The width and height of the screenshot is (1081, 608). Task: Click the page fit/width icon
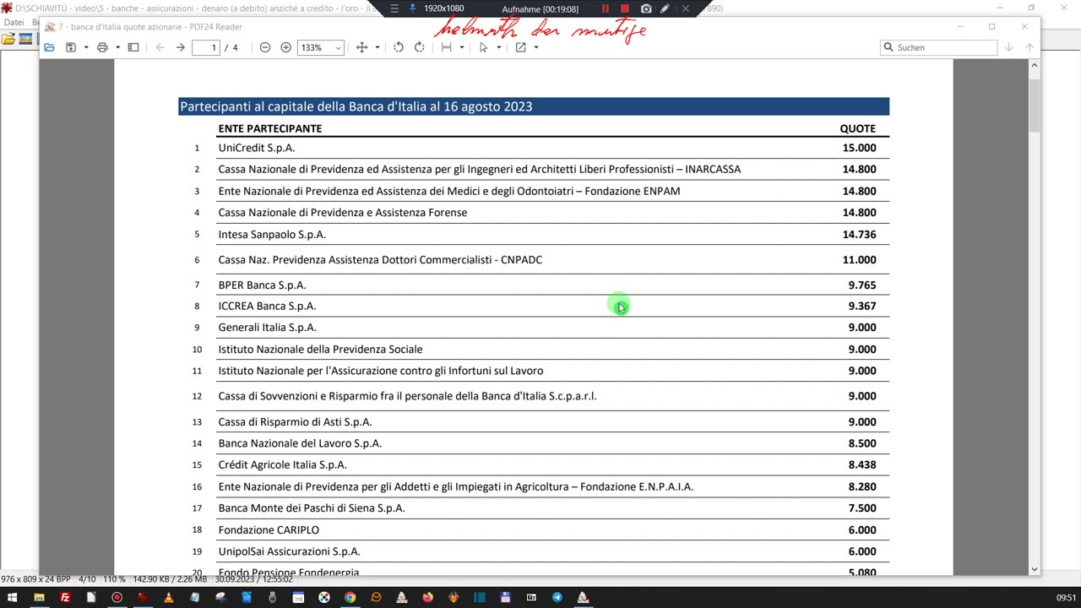(447, 47)
